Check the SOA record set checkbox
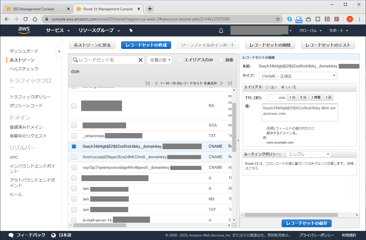366x240 pixels. pos(74,125)
